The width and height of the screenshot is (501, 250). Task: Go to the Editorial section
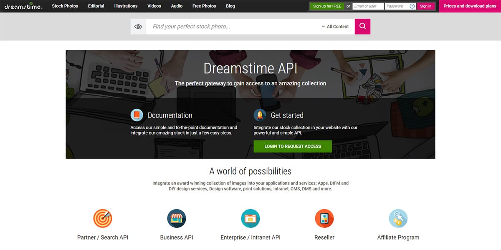tap(96, 6)
